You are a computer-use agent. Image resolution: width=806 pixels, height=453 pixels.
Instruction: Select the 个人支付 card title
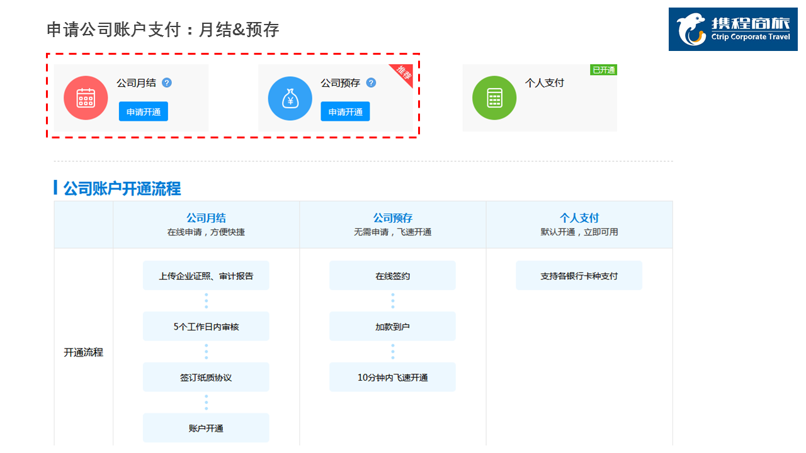click(x=545, y=82)
